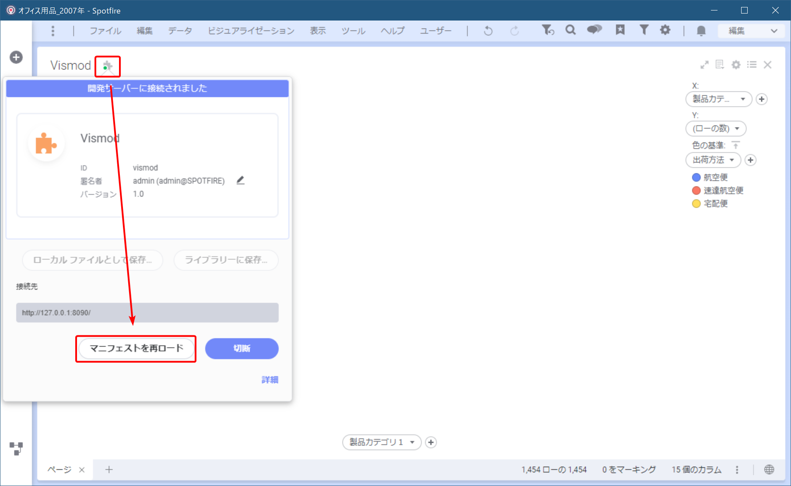Click the admin (admin@SPOTFIRE) signer text
The width and height of the screenshot is (791, 486).
pos(178,181)
